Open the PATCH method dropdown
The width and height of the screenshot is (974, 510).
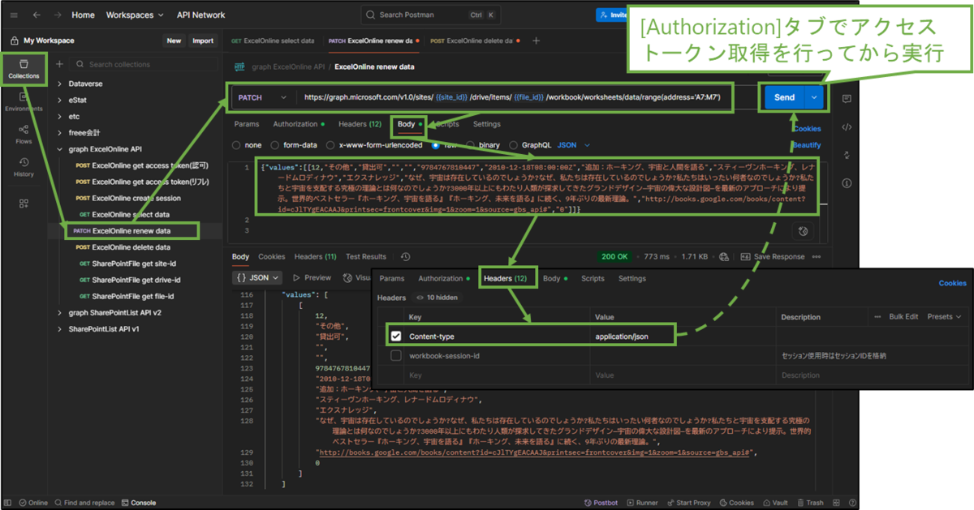261,97
